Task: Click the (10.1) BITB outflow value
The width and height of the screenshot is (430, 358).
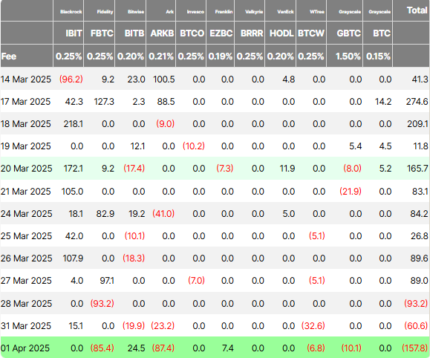Action: click(134, 235)
